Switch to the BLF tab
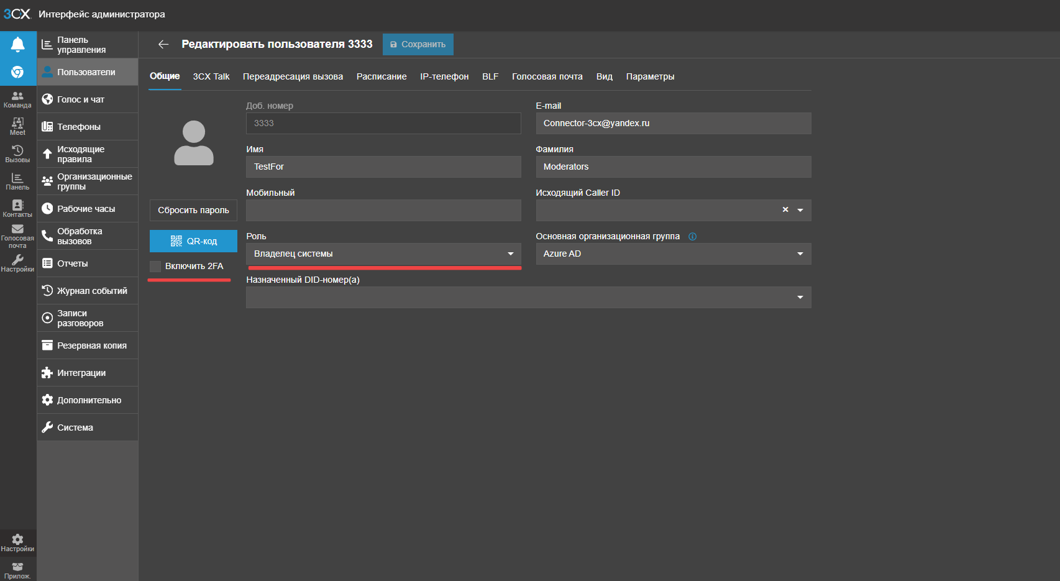 490,76
